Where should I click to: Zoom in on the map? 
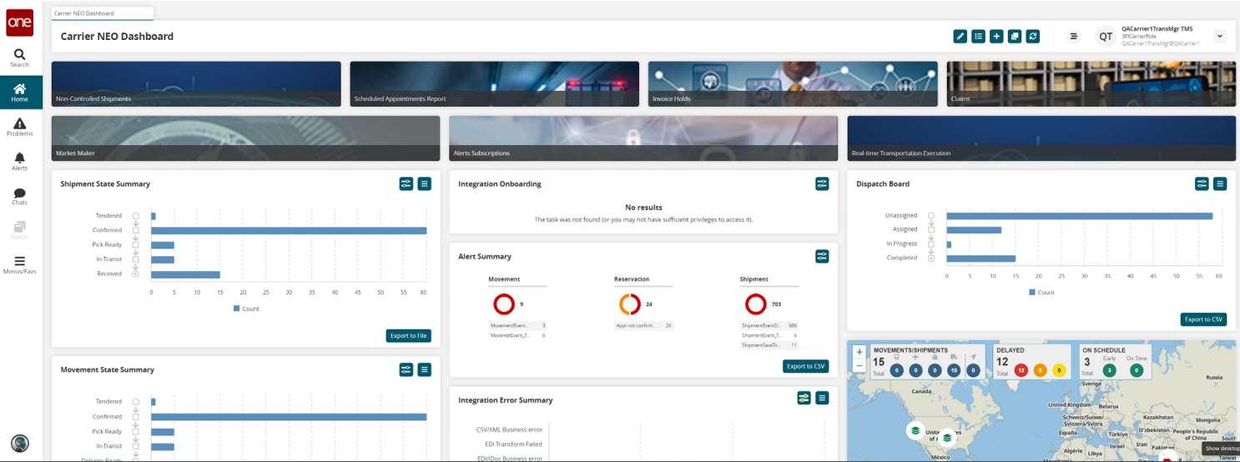pos(859,352)
